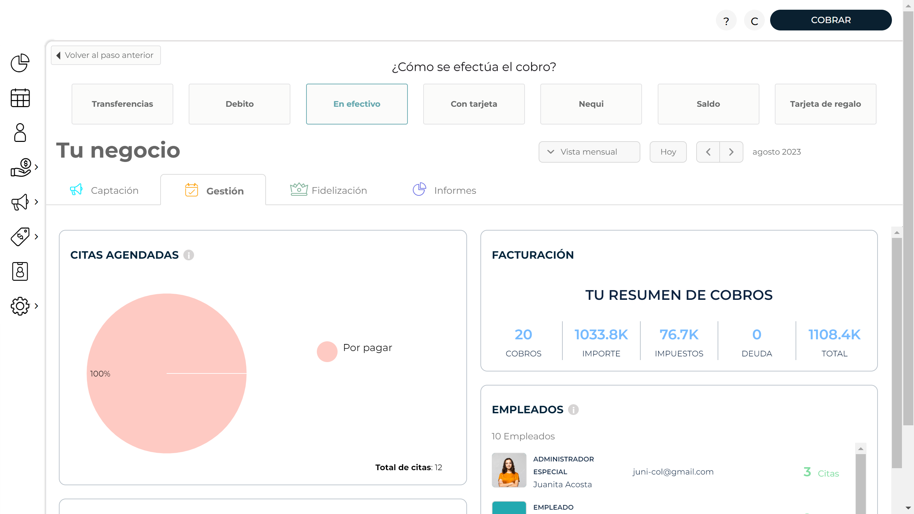Open the dashboard pie chart sidebar icon

pos(20,63)
